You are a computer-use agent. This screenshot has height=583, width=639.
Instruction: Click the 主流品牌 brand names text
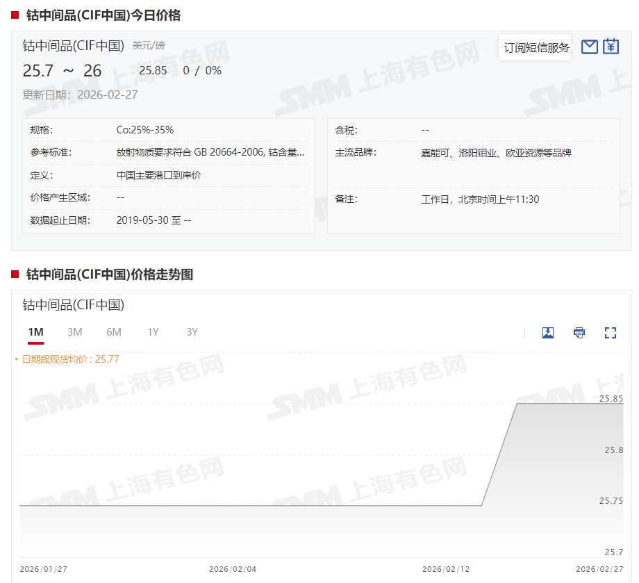click(x=496, y=153)
